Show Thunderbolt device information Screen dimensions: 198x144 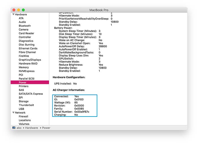(26, 105)
